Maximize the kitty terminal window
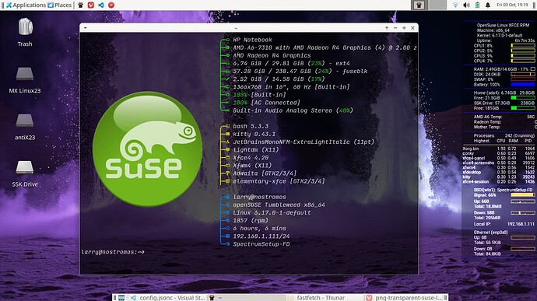 pyautogui.click(x=404, y=28)
